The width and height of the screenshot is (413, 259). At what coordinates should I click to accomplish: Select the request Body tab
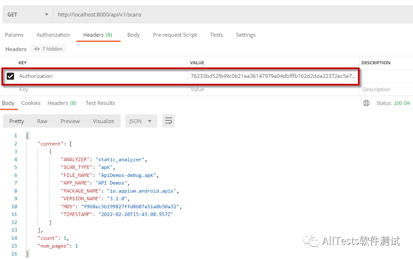click(133, 35)
